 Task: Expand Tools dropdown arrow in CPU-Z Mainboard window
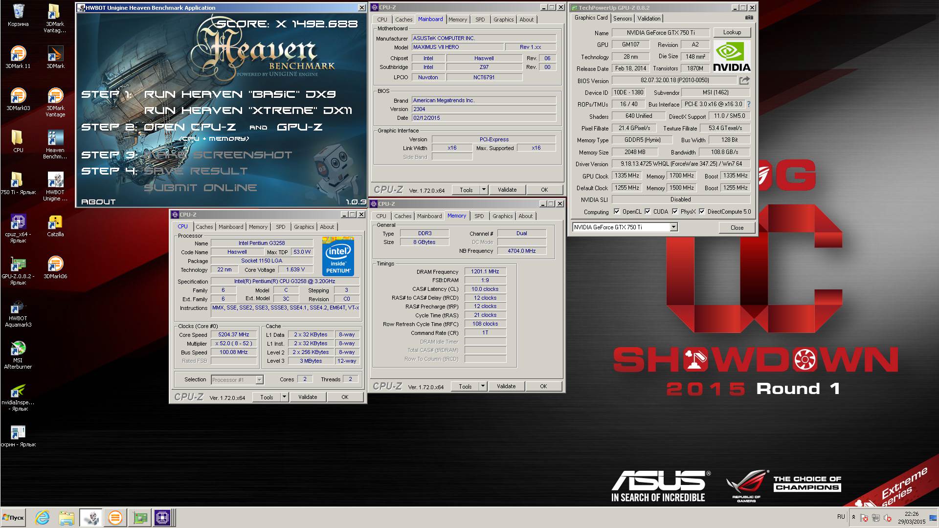pos(484,190)
